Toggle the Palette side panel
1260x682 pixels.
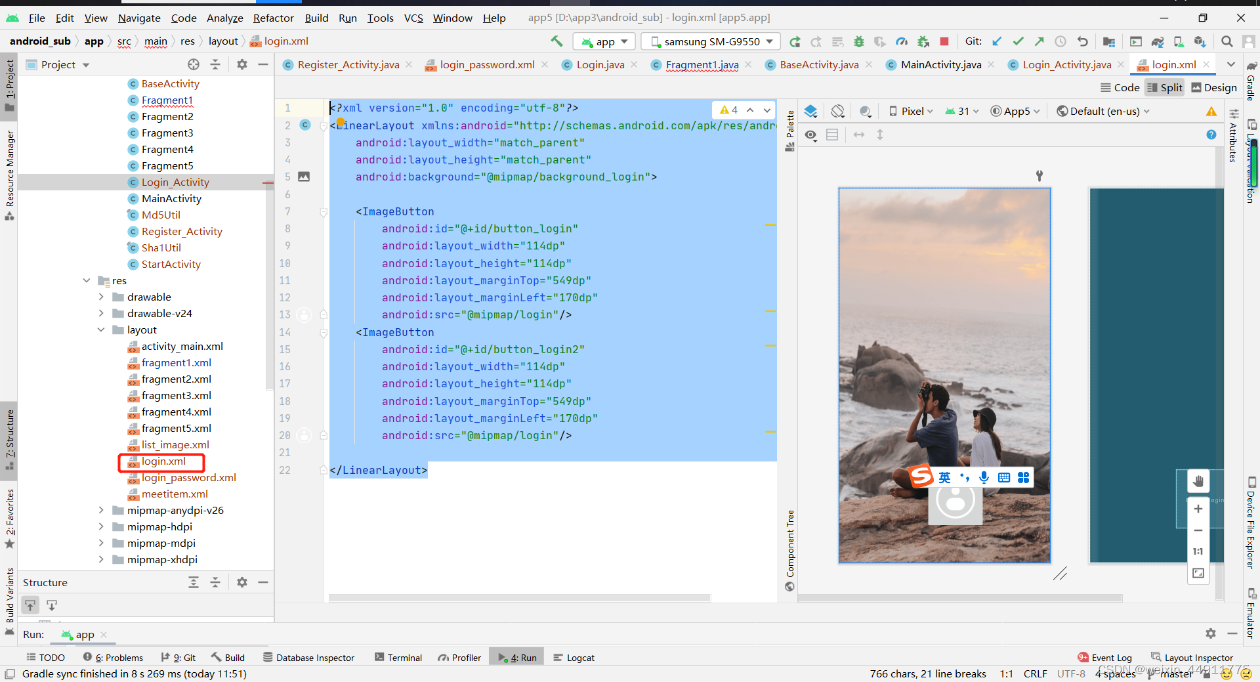click(790, 131)
